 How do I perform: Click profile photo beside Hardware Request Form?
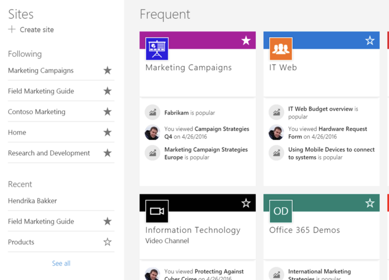276,132
